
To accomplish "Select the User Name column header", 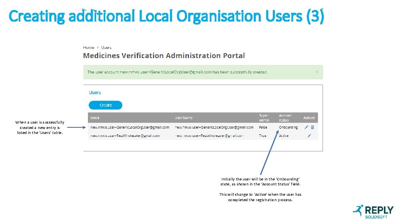I will (184, 118).
